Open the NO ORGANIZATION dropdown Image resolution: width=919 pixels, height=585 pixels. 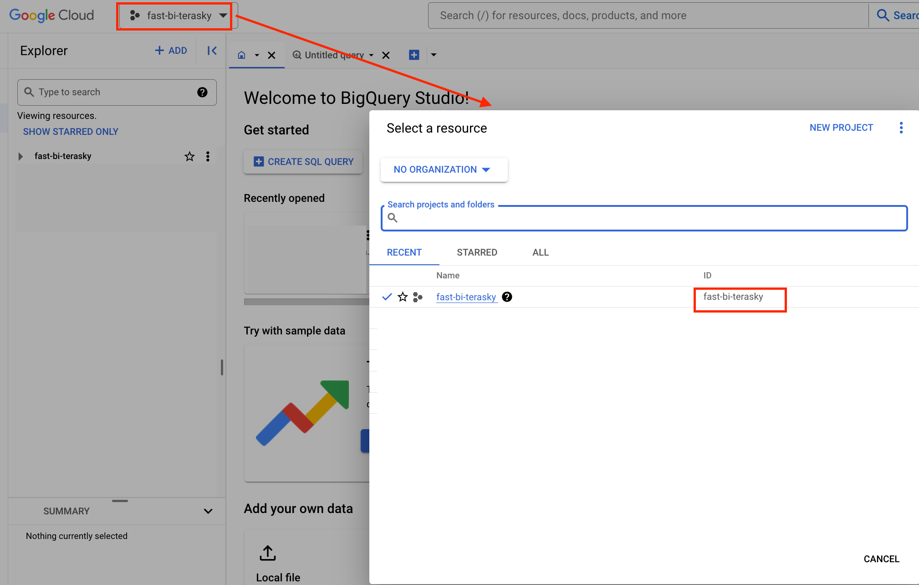444,170
